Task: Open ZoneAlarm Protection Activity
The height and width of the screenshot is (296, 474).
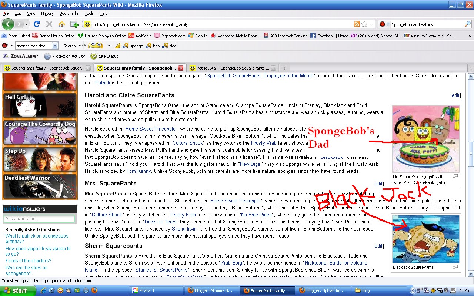Action: click(64, 56)
